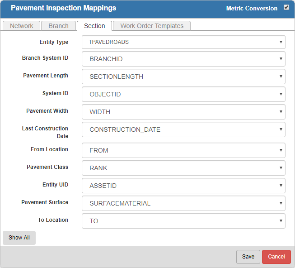Switch to the Network tab
The width and height of the screenshot is (295, 268).
coord(22,26)
